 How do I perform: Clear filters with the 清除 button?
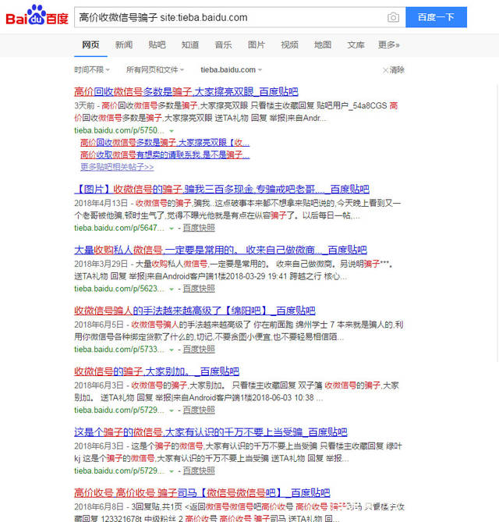[x=394, y=70]
